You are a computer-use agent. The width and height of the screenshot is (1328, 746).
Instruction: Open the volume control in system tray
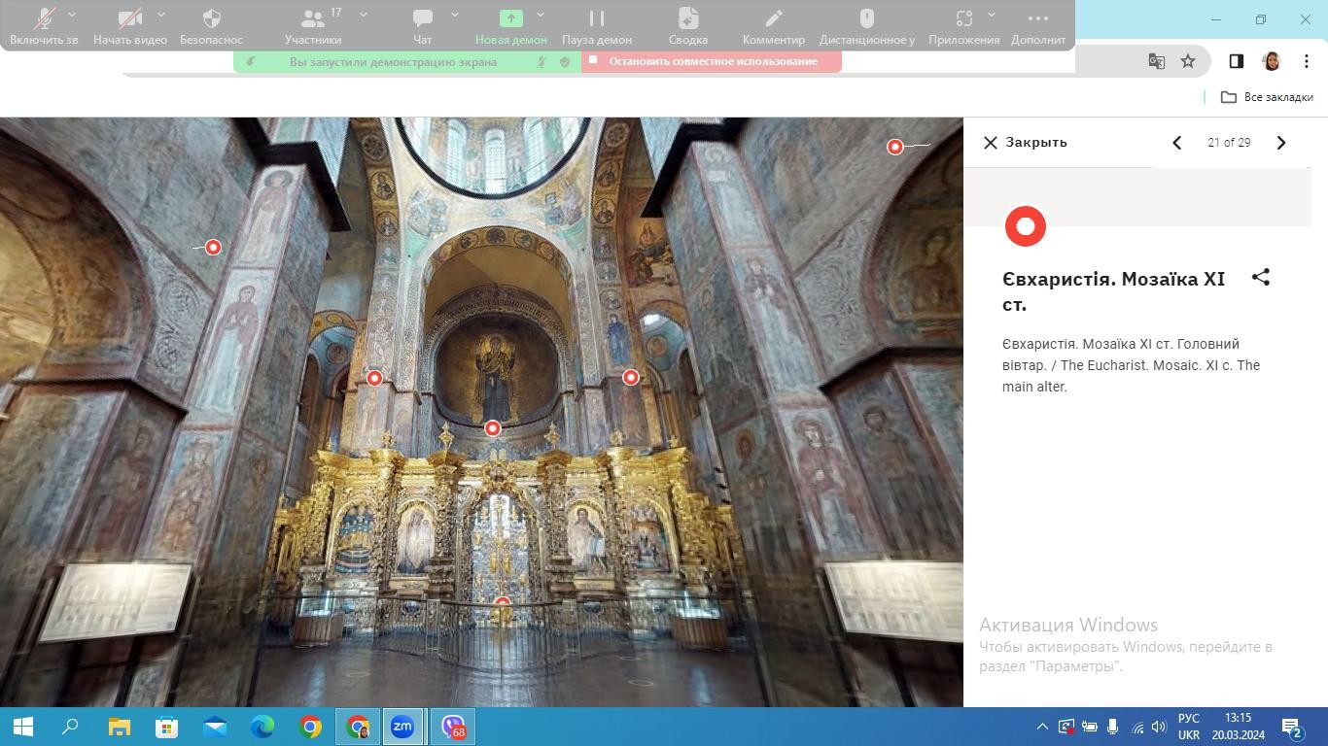pyautogui.click(x=1159, y=727)
